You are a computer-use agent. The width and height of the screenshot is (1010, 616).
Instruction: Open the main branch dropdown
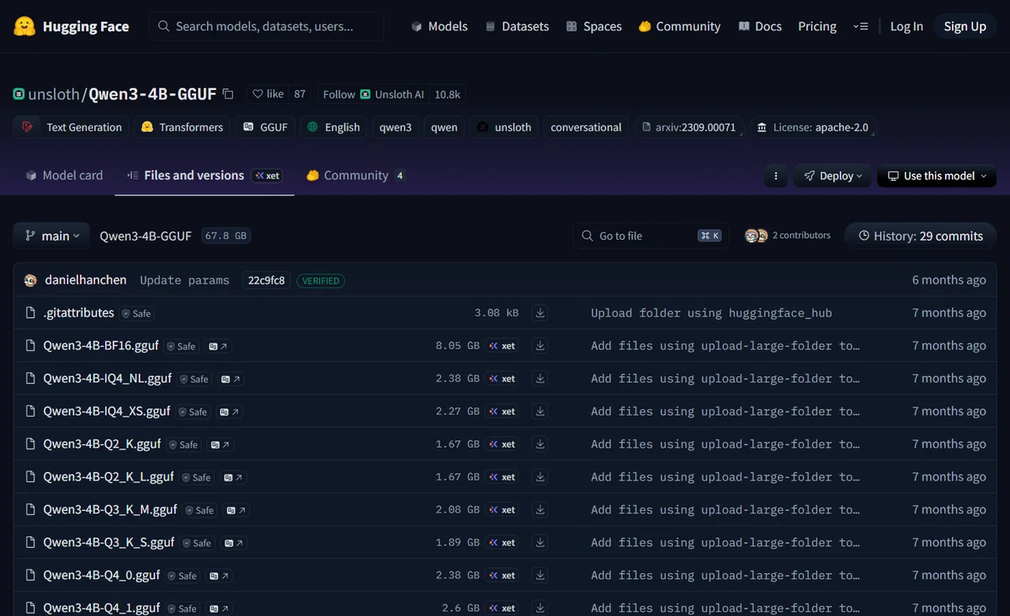point(51,236)
